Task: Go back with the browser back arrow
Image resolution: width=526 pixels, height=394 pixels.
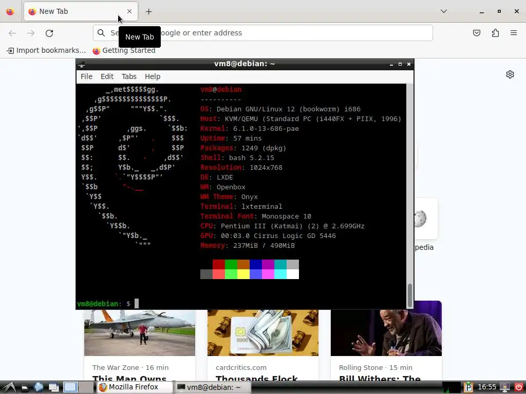Action: [x=12, y=33]
